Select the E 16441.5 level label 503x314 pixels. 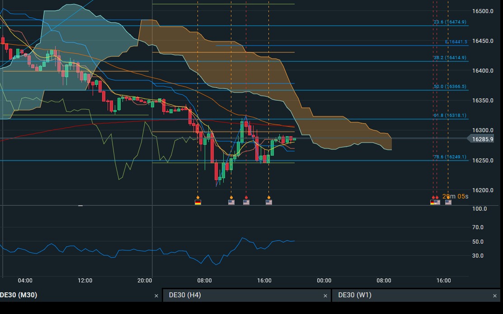pos(456,42)
